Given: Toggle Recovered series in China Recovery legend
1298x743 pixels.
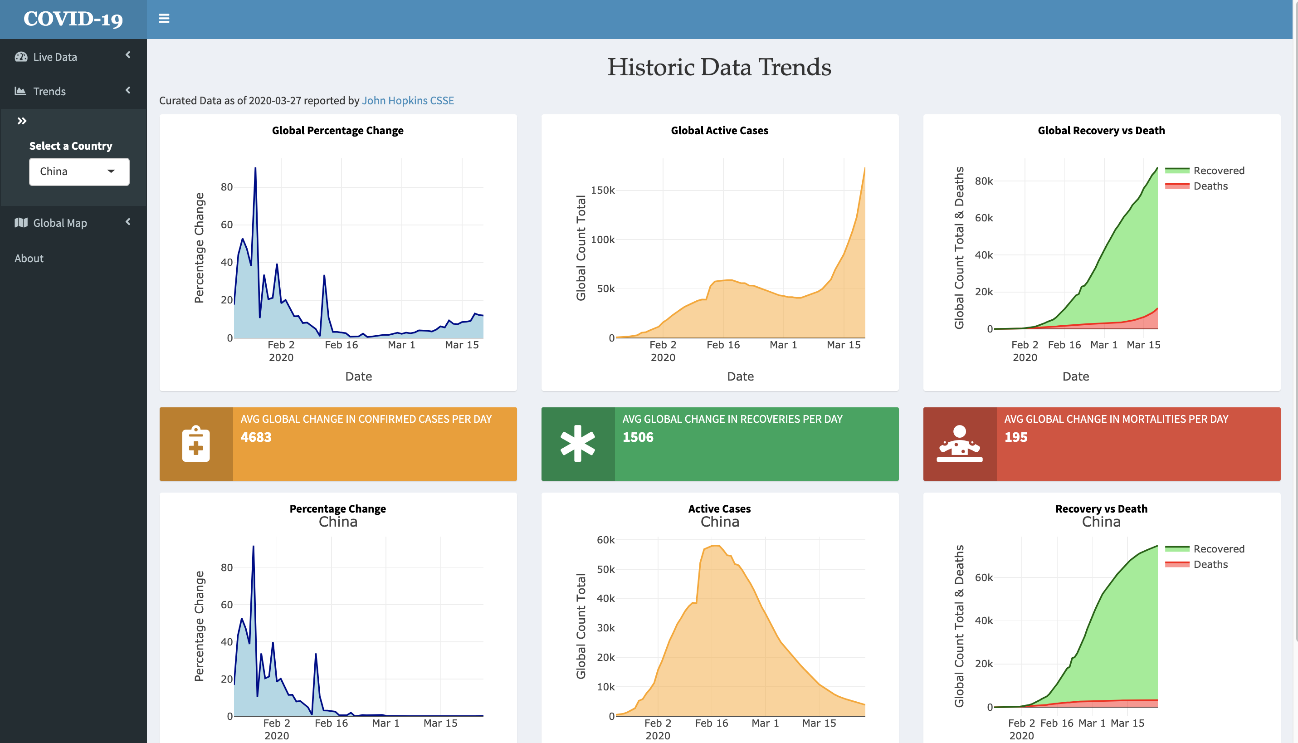Looking at the screenshot, I should click(1205, 548).
